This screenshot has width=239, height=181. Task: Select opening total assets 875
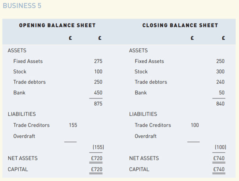[x=98, y=104]
